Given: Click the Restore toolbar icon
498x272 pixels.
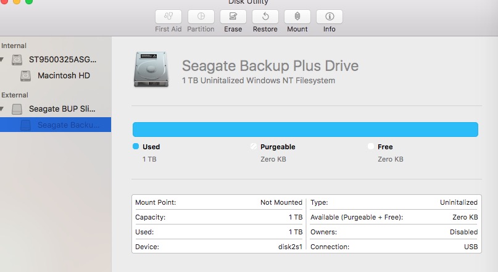Looking at the screenshot, I should 265,17.
